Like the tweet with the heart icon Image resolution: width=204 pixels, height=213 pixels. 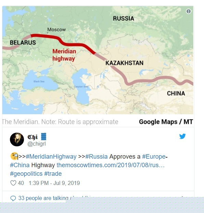(x=13, y=183)
